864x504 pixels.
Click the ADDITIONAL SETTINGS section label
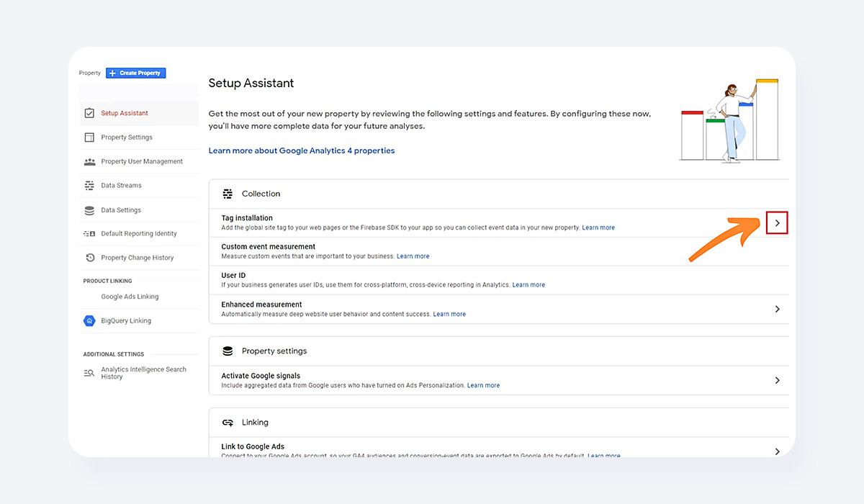114,354
